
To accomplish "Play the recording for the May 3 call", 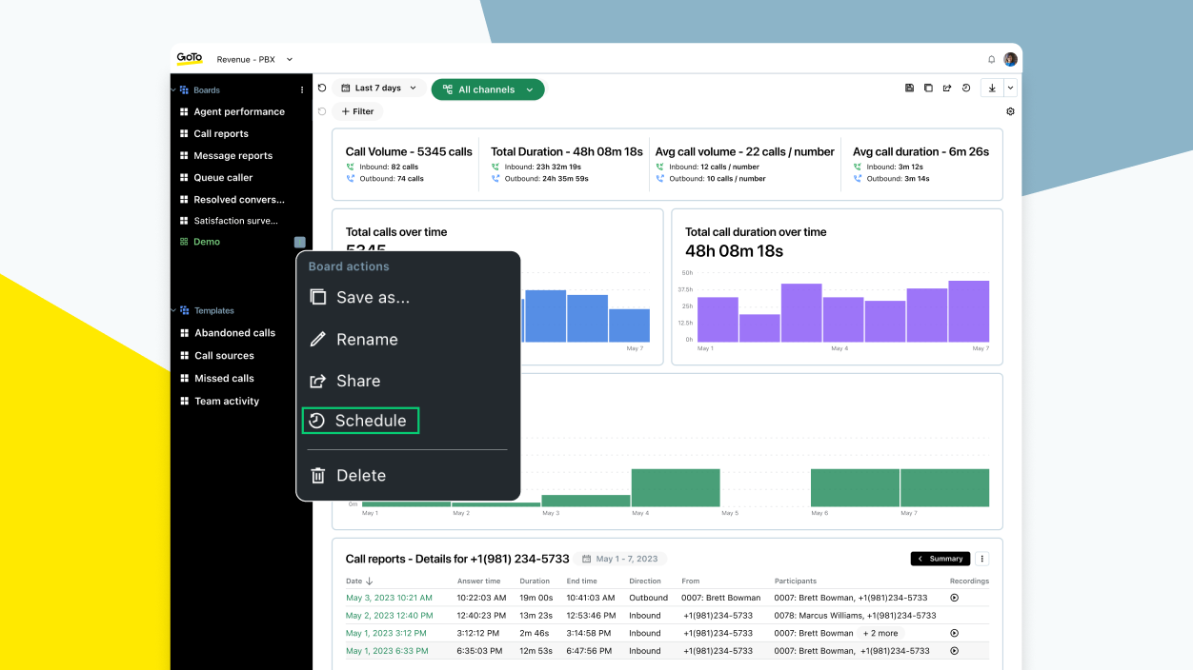I will (953, 598).
